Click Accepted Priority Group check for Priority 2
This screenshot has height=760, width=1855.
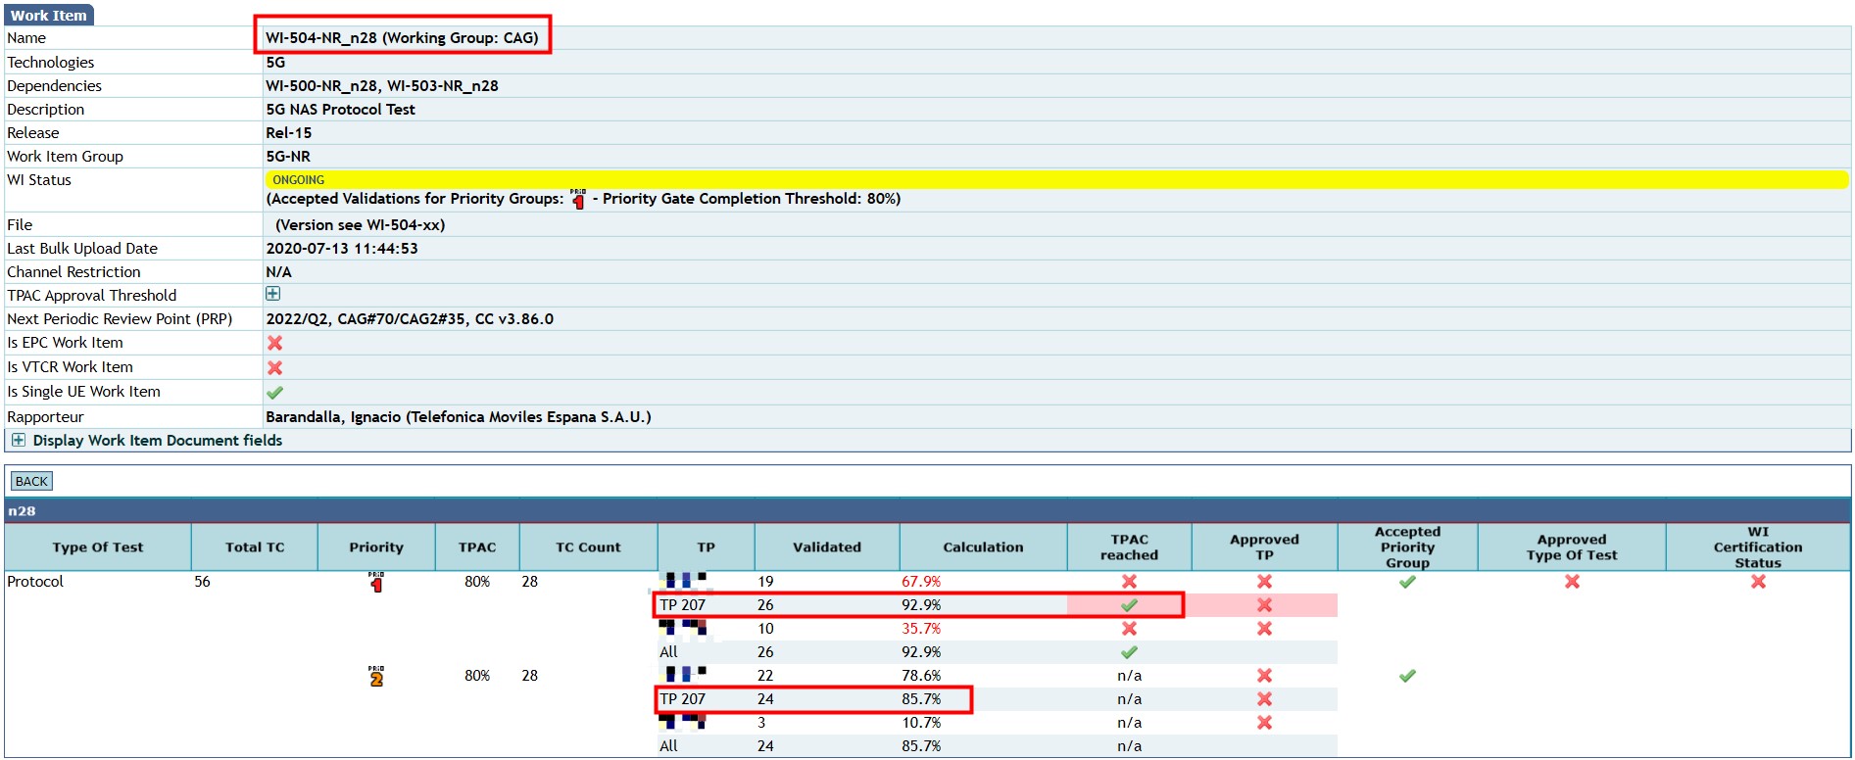[1407, 676]
